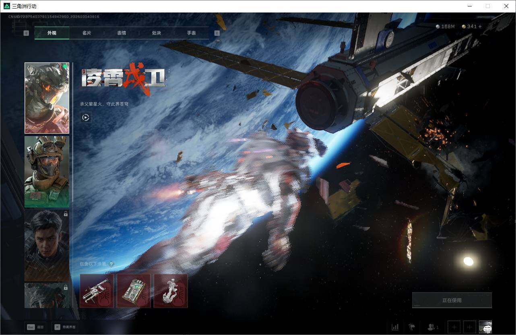Click the flag icon in bottom bar
Image resolution: width=516 pixels, height=335 pixels.
tap(412, 327)
